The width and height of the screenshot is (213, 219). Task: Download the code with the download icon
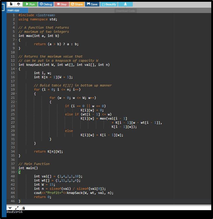point(125,4)
